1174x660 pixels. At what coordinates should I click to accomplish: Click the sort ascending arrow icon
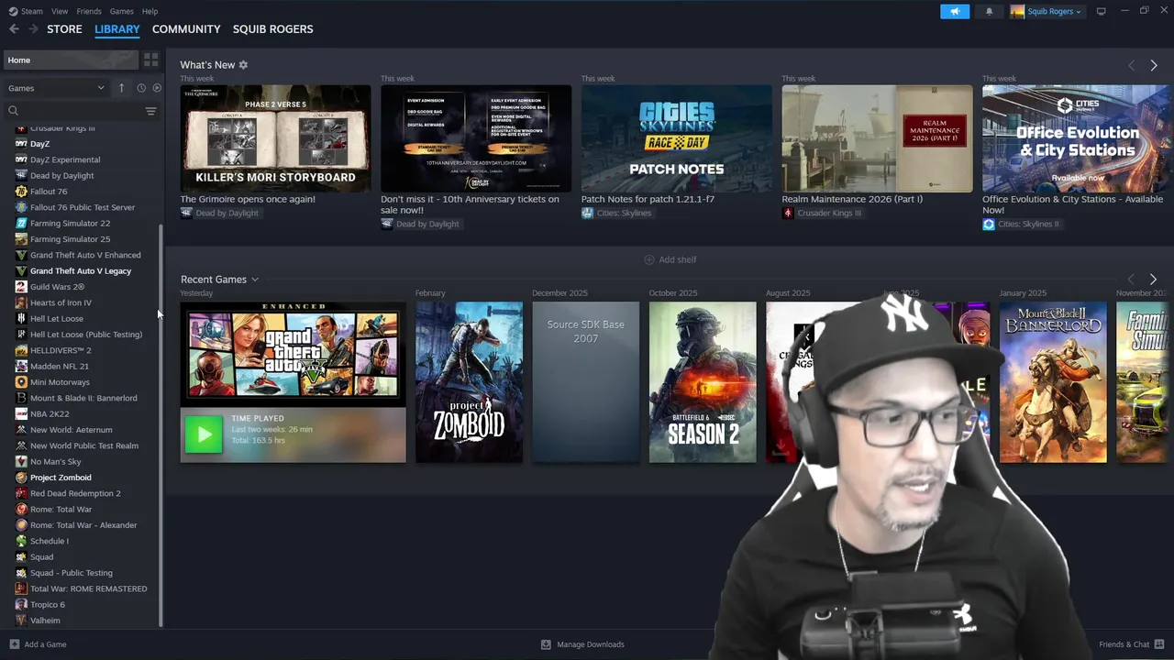121,88
